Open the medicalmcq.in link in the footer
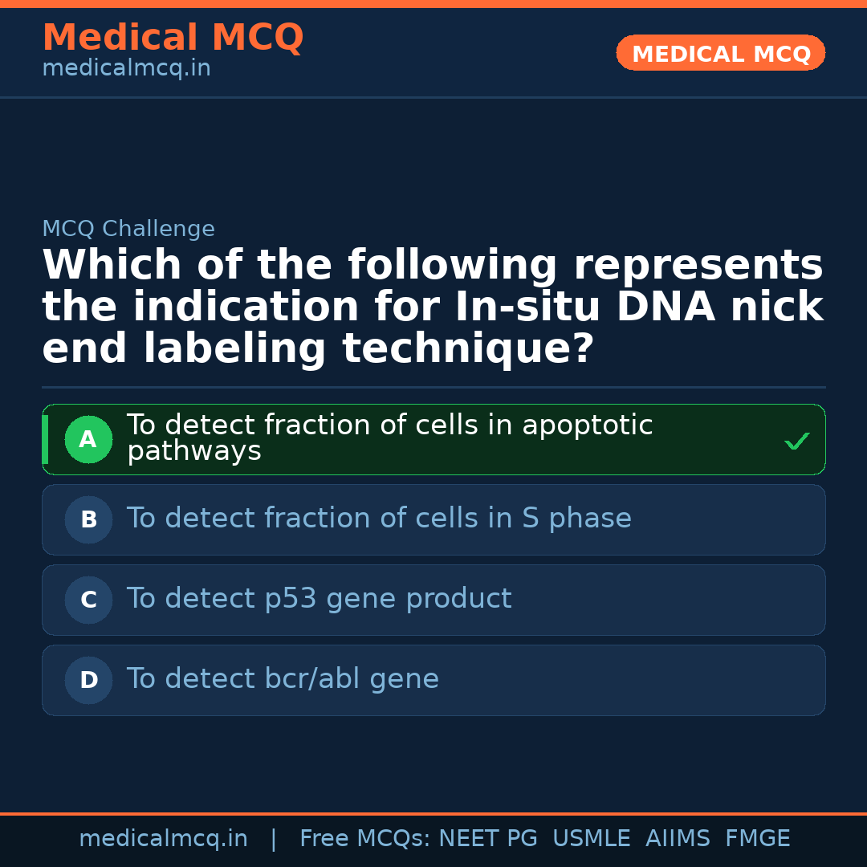867x867 pixels. 163,839
